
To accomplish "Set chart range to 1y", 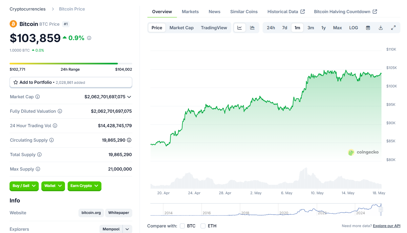I will (x=324, y=28).
